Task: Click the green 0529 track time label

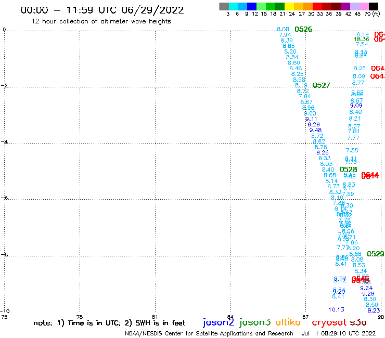Action: point(376,254)
